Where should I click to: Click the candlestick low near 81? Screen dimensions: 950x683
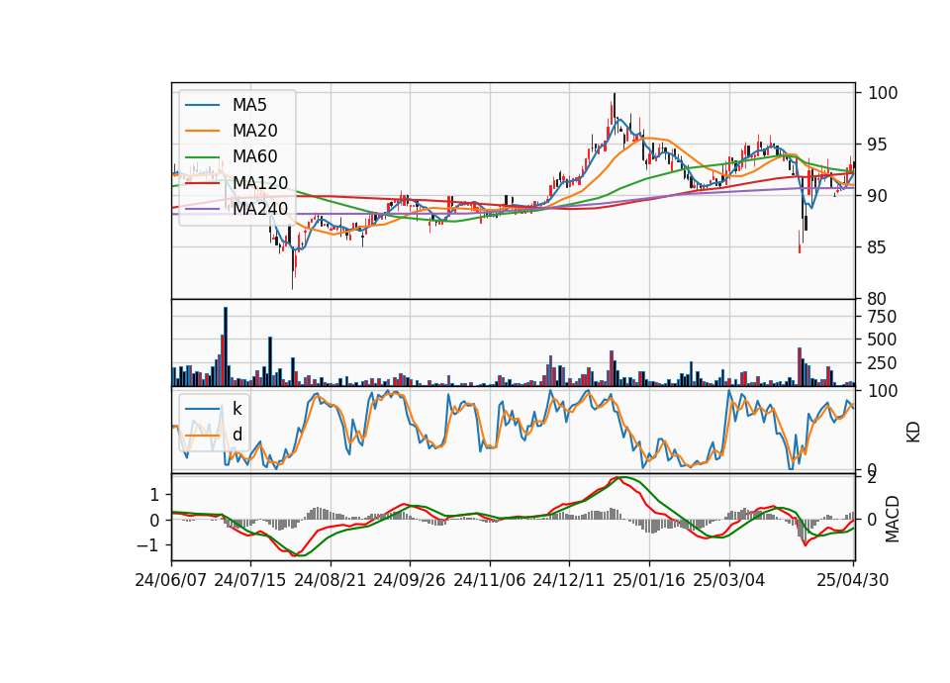[293, 266]
